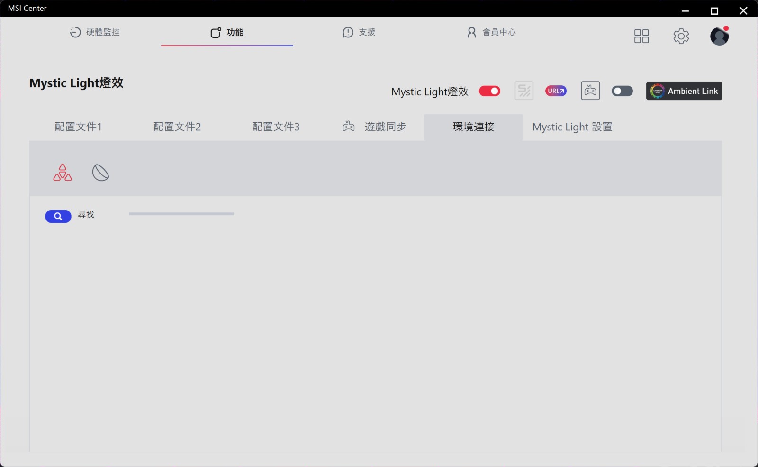The height and width of the screenshot is (467, 758).
Task: Open the four-square apps grid icon
Action: pyautogui.click(x=641, y=36)
